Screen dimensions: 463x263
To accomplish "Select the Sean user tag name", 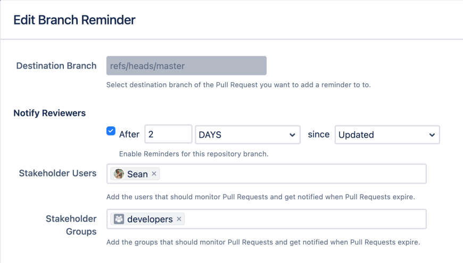I will click(x=137, y=174).
